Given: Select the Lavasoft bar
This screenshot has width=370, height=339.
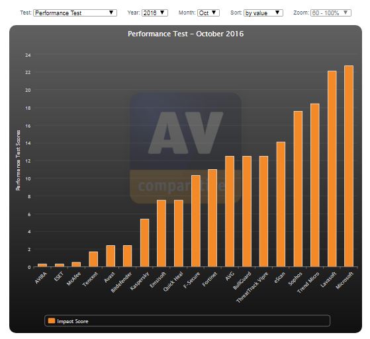Looking at the screenshot, I should click(332, 169).
